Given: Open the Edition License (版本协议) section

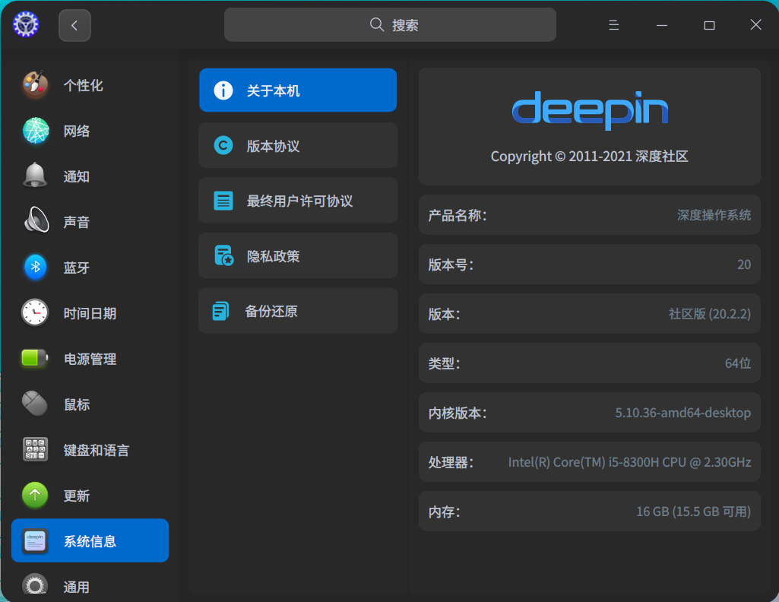Looking at the screenshot, I should (298, 145).
